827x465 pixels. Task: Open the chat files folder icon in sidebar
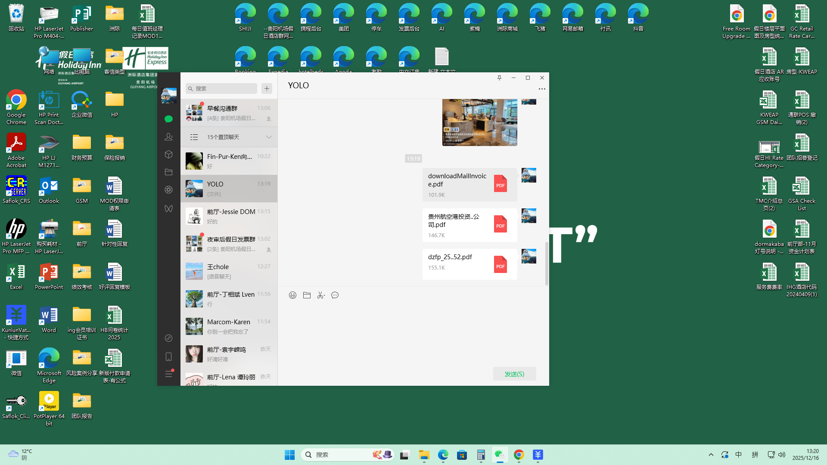(168, 172)
